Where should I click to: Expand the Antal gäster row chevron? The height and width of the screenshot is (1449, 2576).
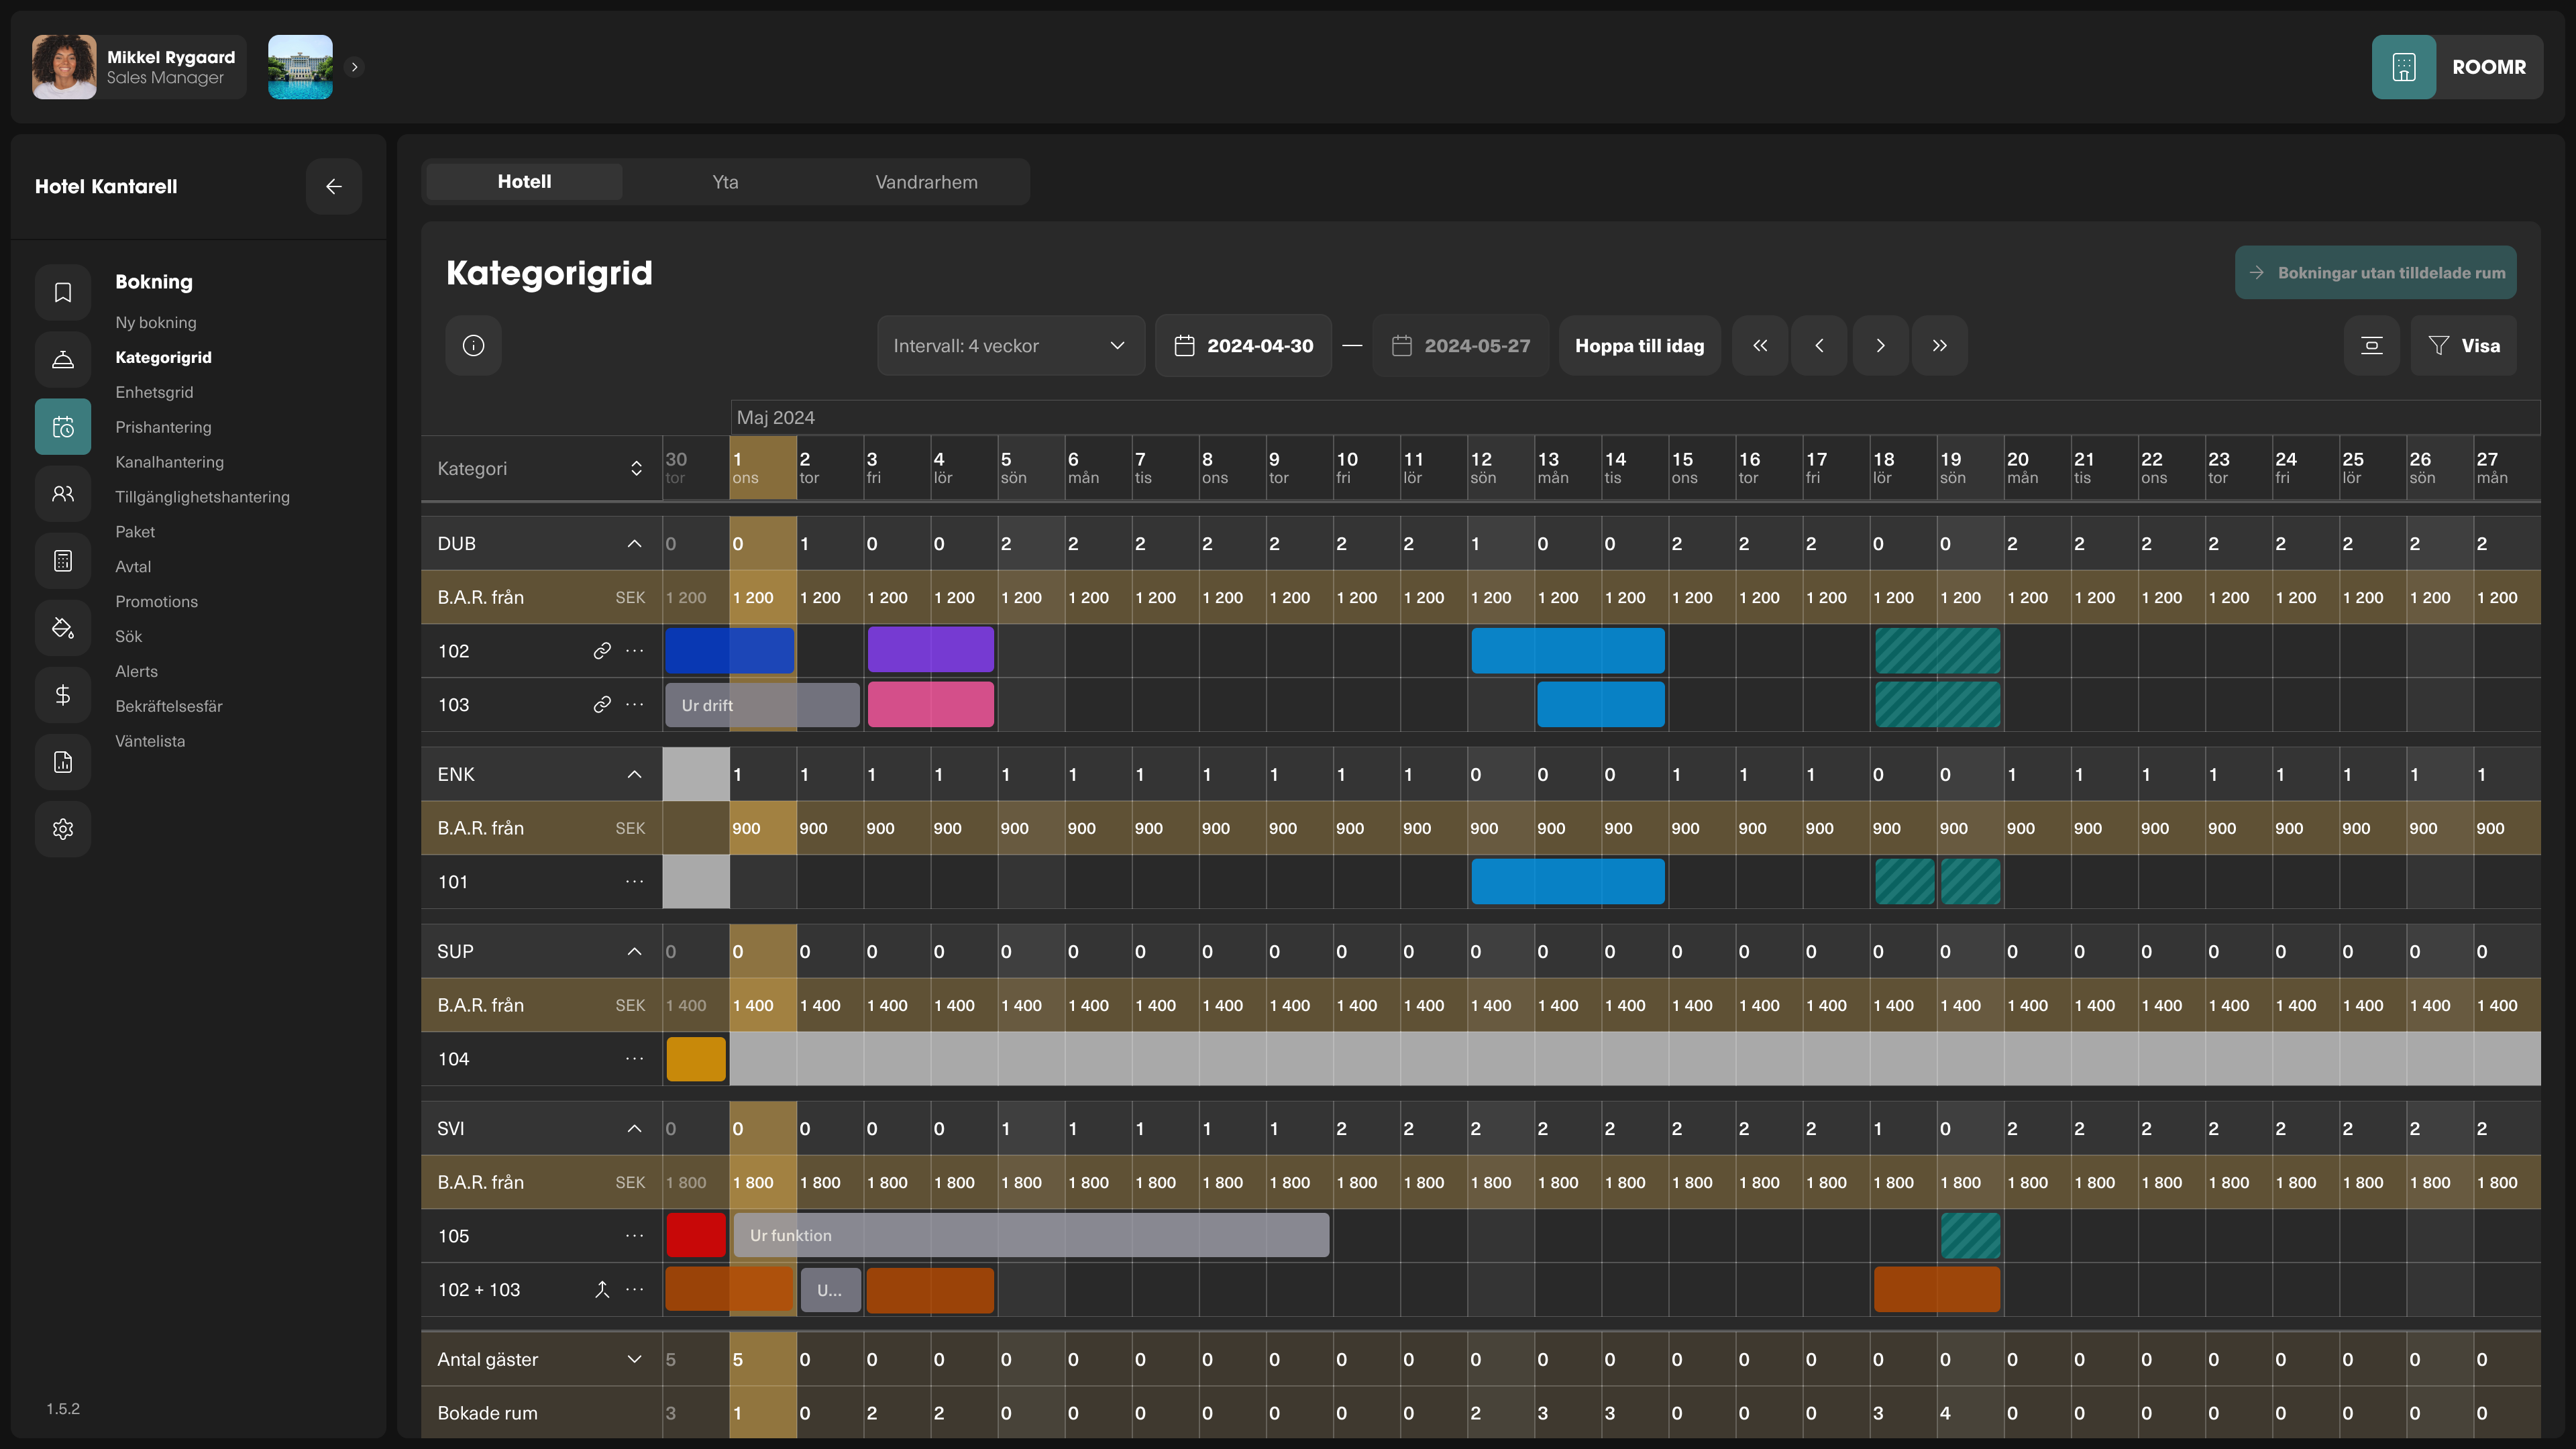634,1359
